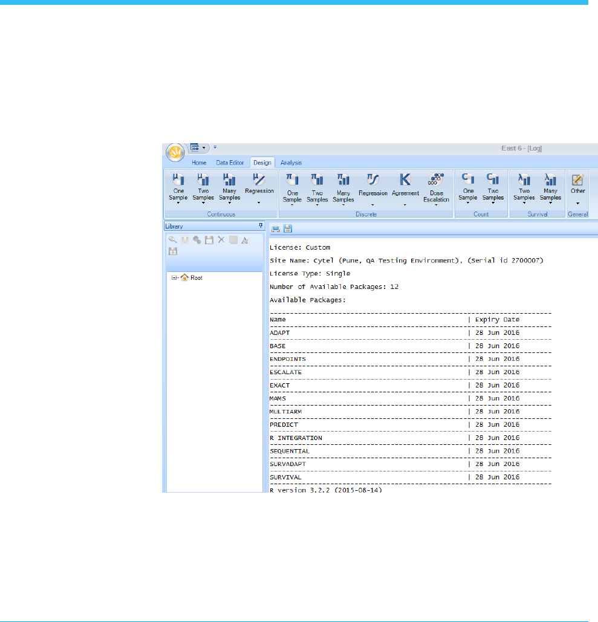
Task: Click the 'Site Name: Cytel' log line
Action: (406, 261)
